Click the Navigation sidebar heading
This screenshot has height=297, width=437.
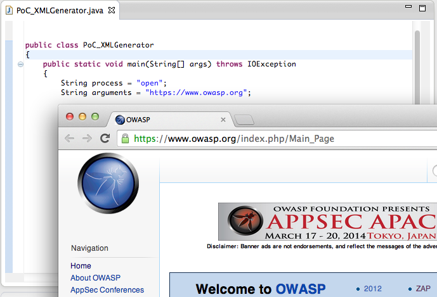pyautogui.click(x=89, y=248)
